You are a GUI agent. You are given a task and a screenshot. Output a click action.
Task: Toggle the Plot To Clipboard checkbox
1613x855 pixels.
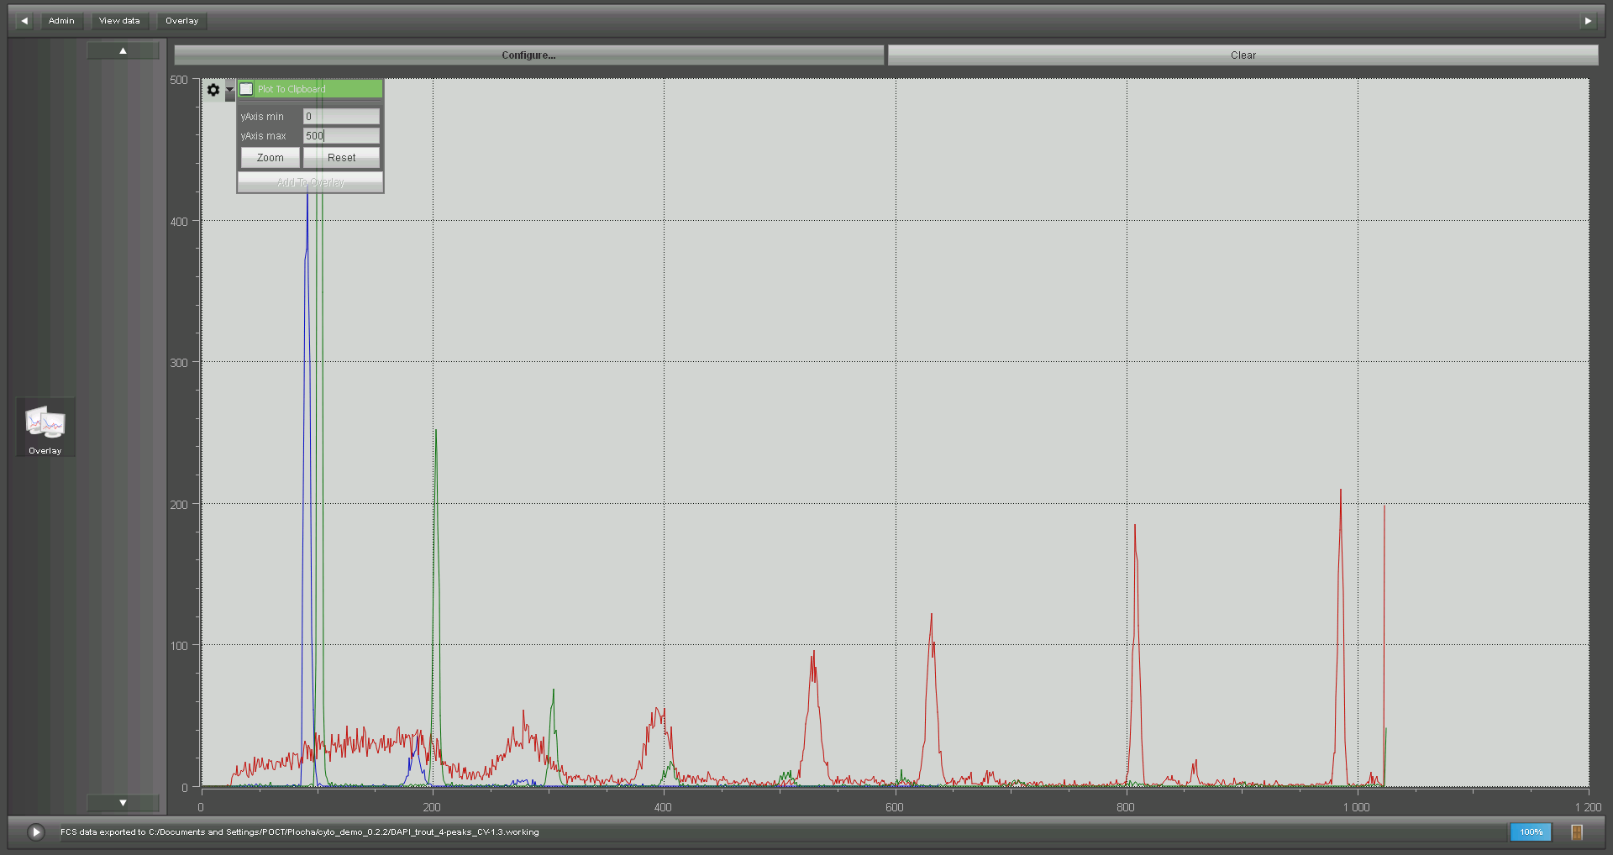click(246, 89)
